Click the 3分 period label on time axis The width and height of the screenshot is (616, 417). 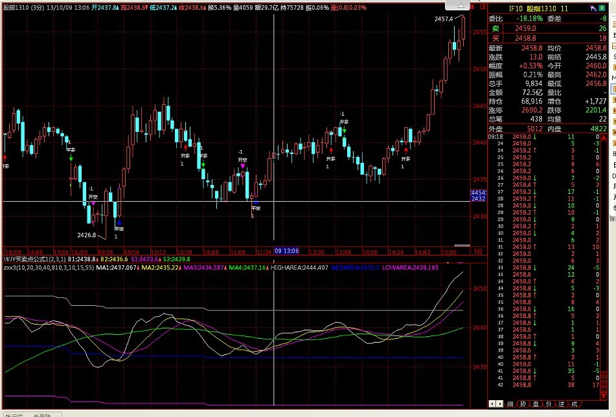click(478, 251)
